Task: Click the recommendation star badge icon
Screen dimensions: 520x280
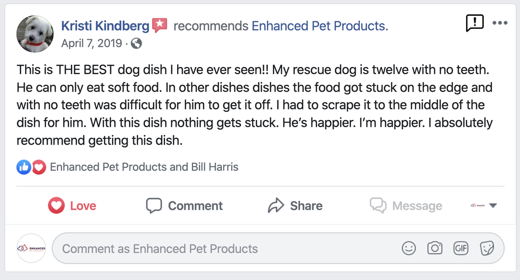Action: [x=160, y=25]
